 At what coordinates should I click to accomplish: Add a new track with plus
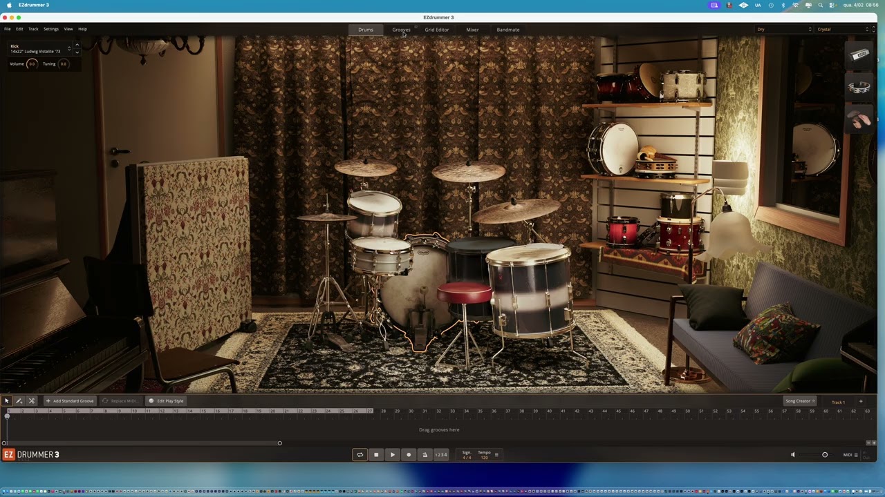pyautogui.click(x=861, y=401)
